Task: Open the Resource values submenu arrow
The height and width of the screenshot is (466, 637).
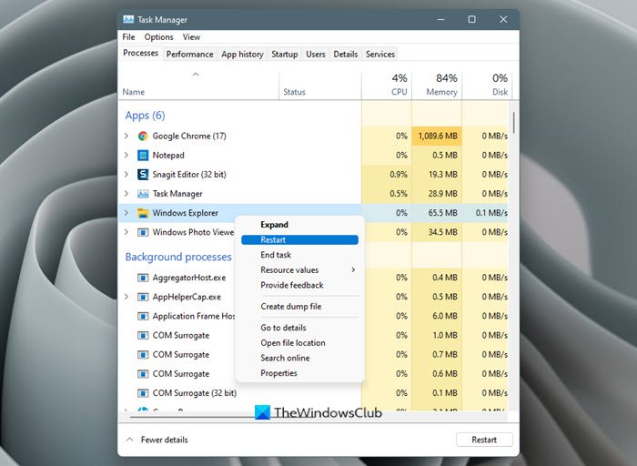Action: point(353,269)
